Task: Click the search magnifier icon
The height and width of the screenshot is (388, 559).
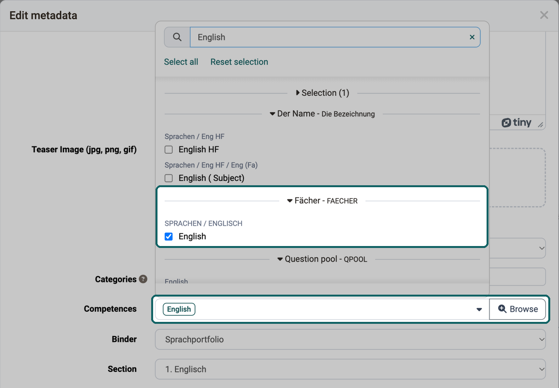Action: (177, 37)
